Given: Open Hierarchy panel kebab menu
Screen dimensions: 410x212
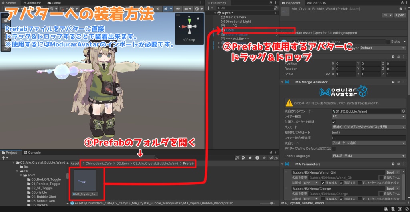Looking at the screenshot, I should (x=275, y=3).
